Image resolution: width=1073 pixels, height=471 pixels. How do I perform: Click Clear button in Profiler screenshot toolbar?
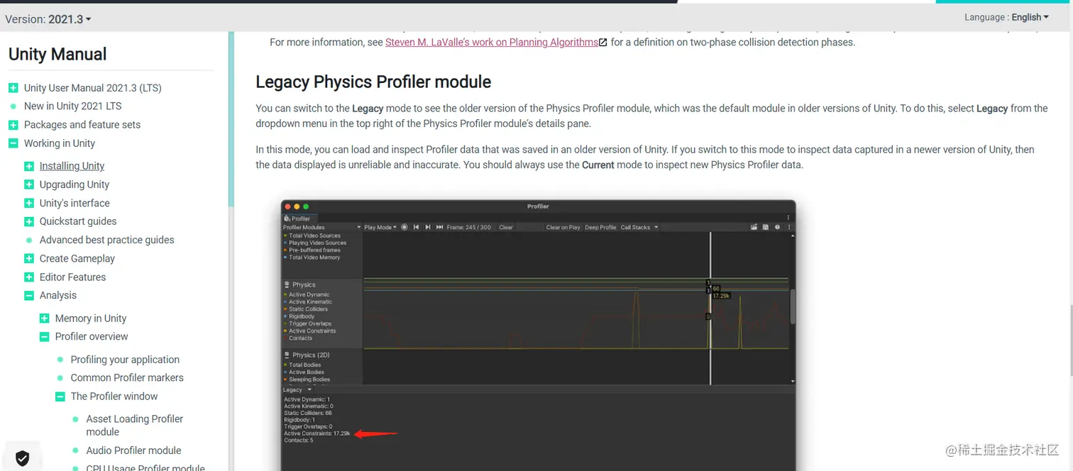(x=506, y=228)
